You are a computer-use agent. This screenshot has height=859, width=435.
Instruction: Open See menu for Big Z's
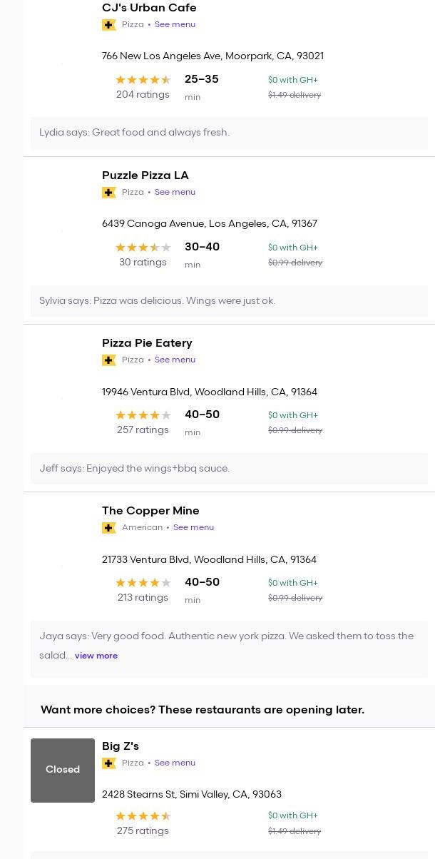[x=175, y=763]
